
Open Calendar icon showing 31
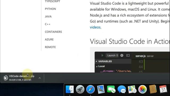point(163,89)
